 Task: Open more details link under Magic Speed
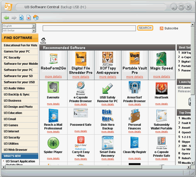pyautogui.click(x=161, y=77)
